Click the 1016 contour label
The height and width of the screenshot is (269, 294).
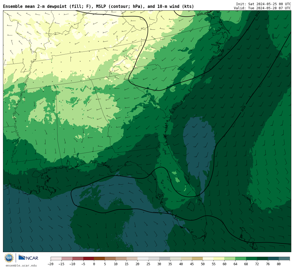(243, 109)
